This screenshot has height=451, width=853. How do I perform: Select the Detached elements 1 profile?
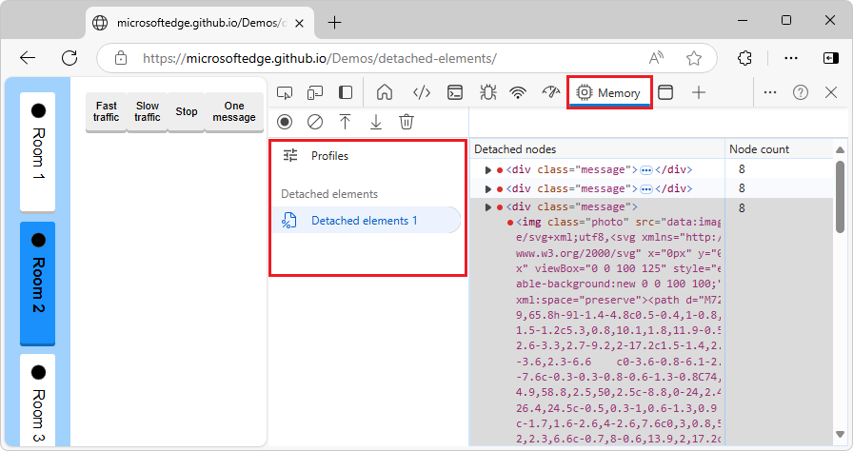click(367, 220)
